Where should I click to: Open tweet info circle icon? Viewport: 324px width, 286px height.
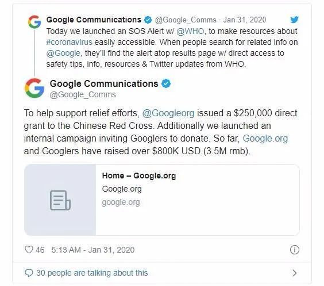pyautogui.click(x=295, y=250)
